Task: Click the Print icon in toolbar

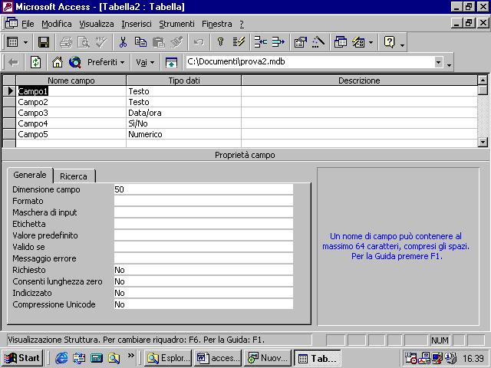Action: pos(66,42)
